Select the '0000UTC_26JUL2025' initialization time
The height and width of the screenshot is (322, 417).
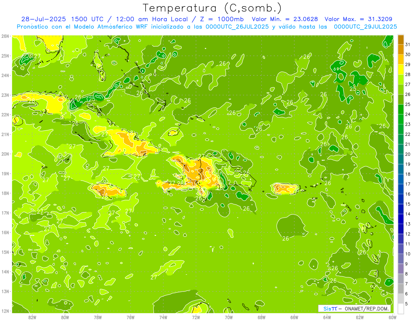pos(237,27)
